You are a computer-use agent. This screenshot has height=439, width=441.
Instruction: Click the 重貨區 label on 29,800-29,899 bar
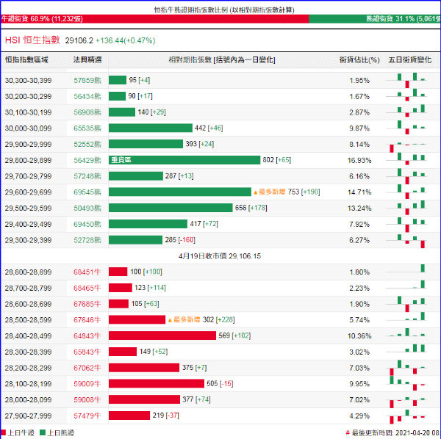pos(121,160)
